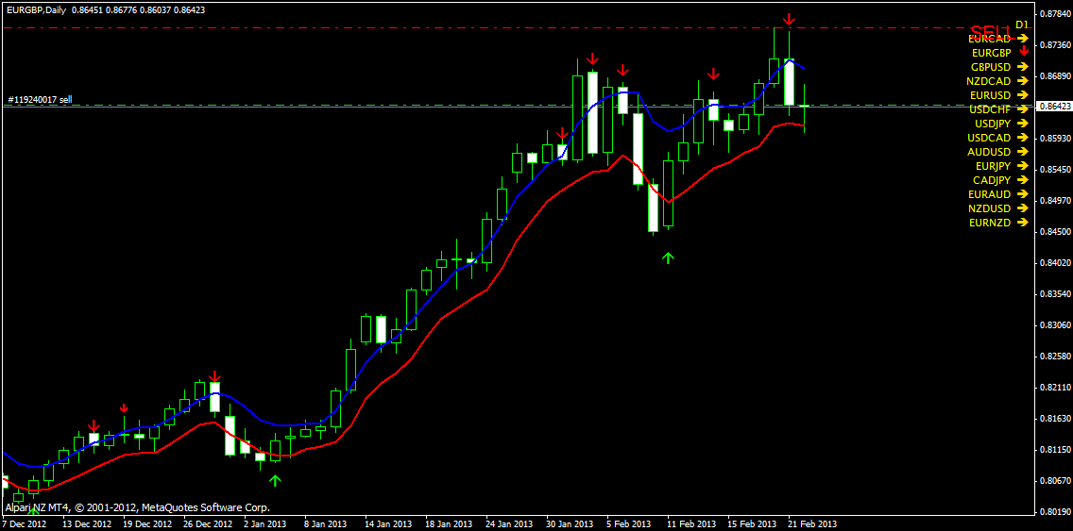The image size is (1073, 531).
Task: Click the yellow arrow beside USDCHF
Action: (x=1022, y=109)
